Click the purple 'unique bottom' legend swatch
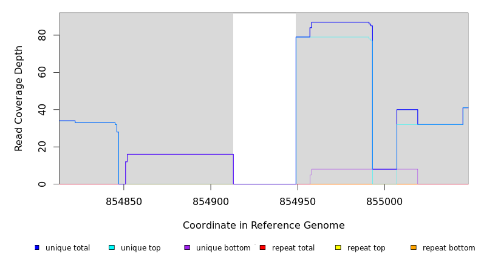The width and height of the screenshot is (481, 262). 187,247
